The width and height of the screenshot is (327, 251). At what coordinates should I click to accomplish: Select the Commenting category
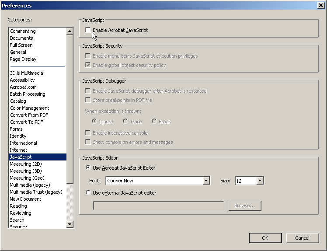(x=23, y=31)
